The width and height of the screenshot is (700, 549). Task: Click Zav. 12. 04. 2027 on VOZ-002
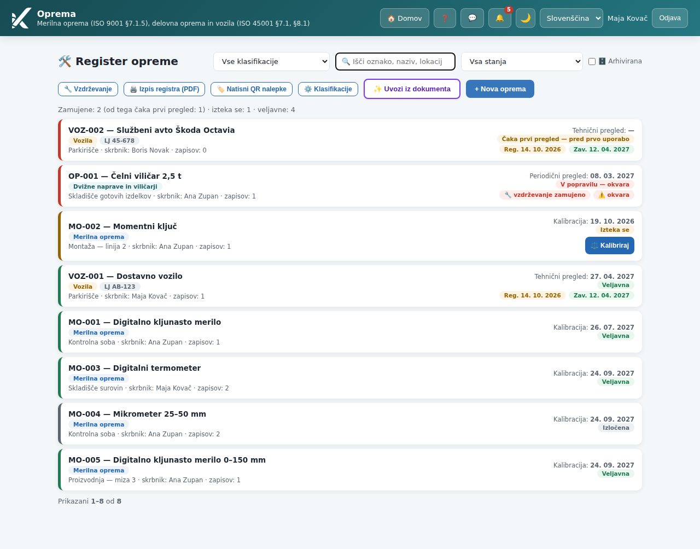click(602, 149)
